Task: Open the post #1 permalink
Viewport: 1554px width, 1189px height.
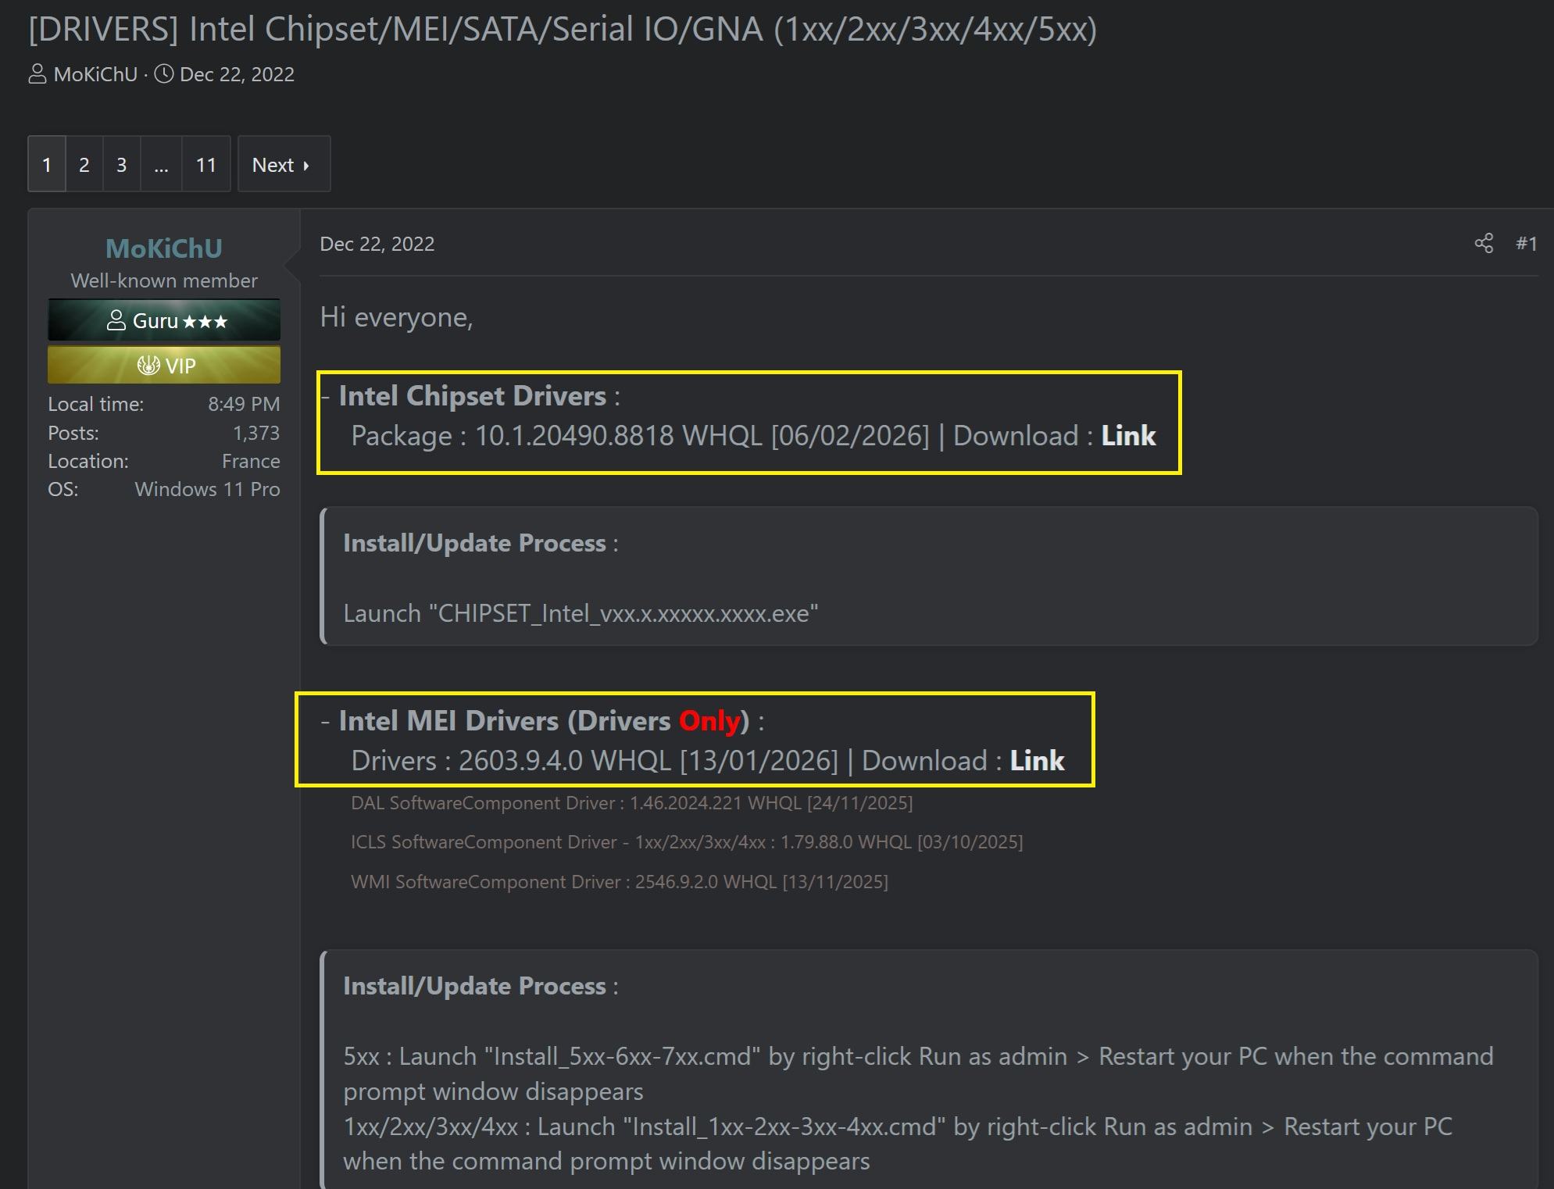Action: coord(1527,244)
